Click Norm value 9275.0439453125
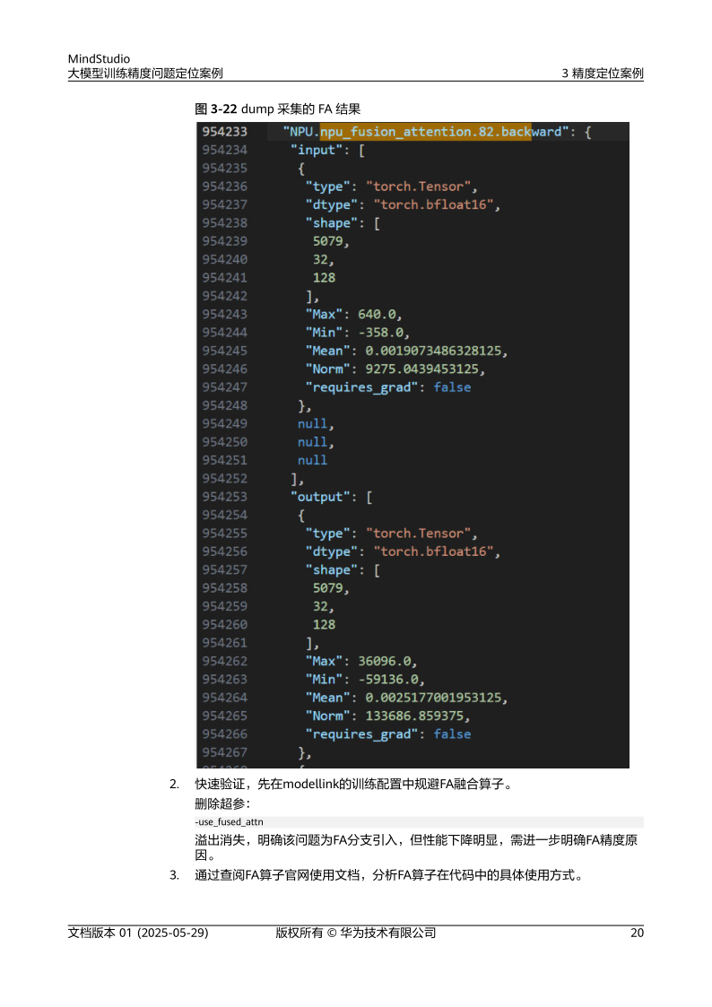Image resolution: width=712 pixels, height=1007 pixels. point(425,369)
